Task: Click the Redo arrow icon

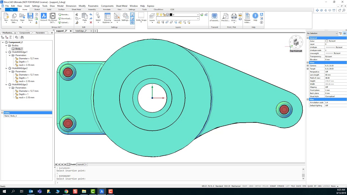Action: [91, 18]
